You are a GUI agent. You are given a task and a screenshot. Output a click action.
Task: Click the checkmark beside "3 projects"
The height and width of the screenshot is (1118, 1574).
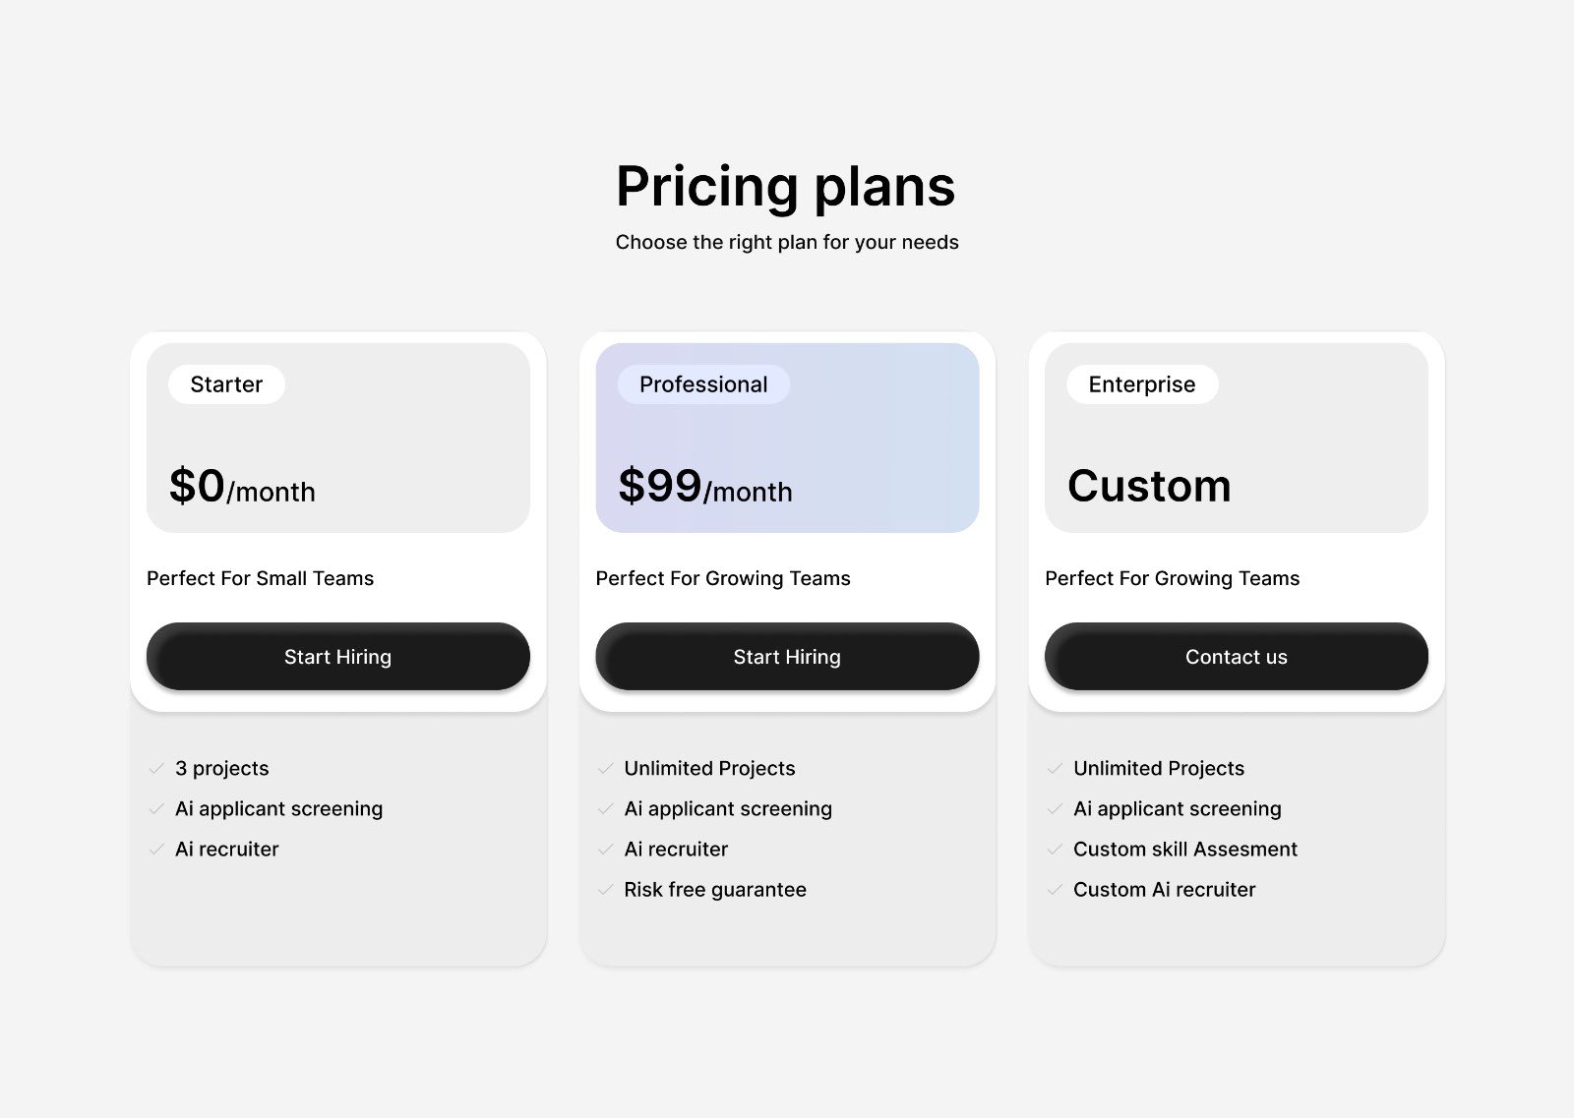tap(156, 769)
